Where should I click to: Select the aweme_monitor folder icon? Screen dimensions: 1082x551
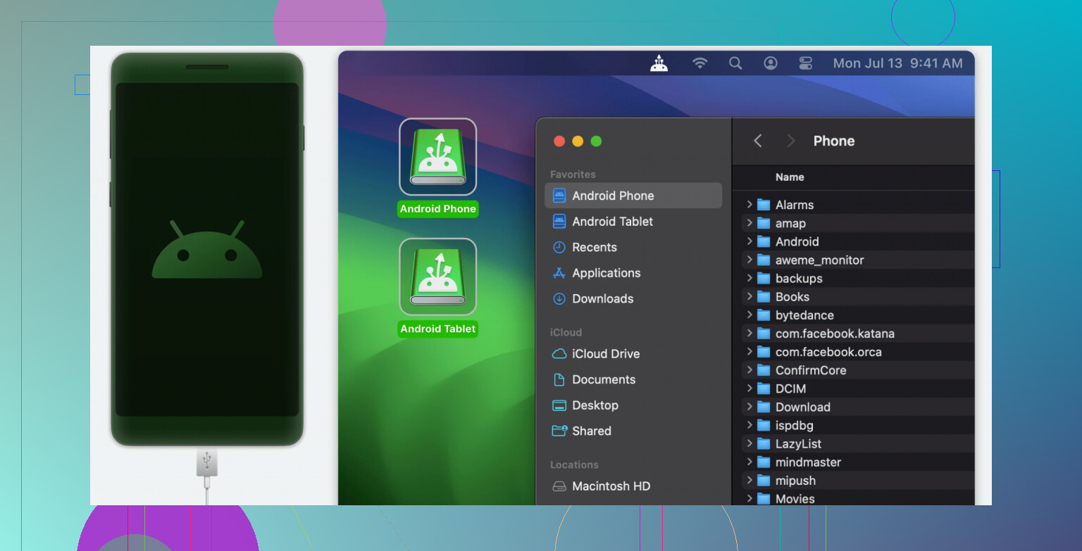click(764, 260)
